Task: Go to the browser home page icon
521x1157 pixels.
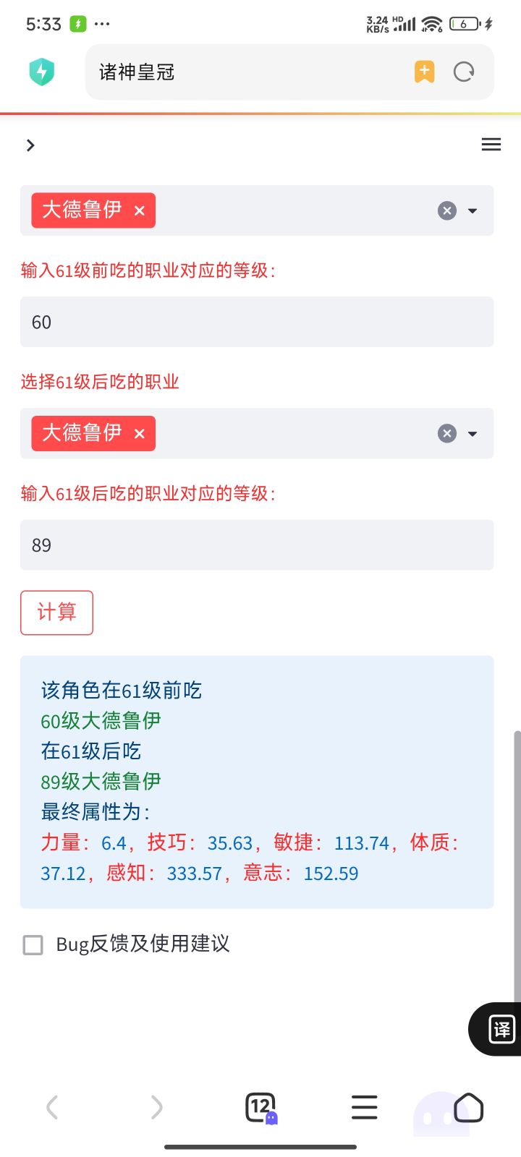Action: pos(468,1107)
